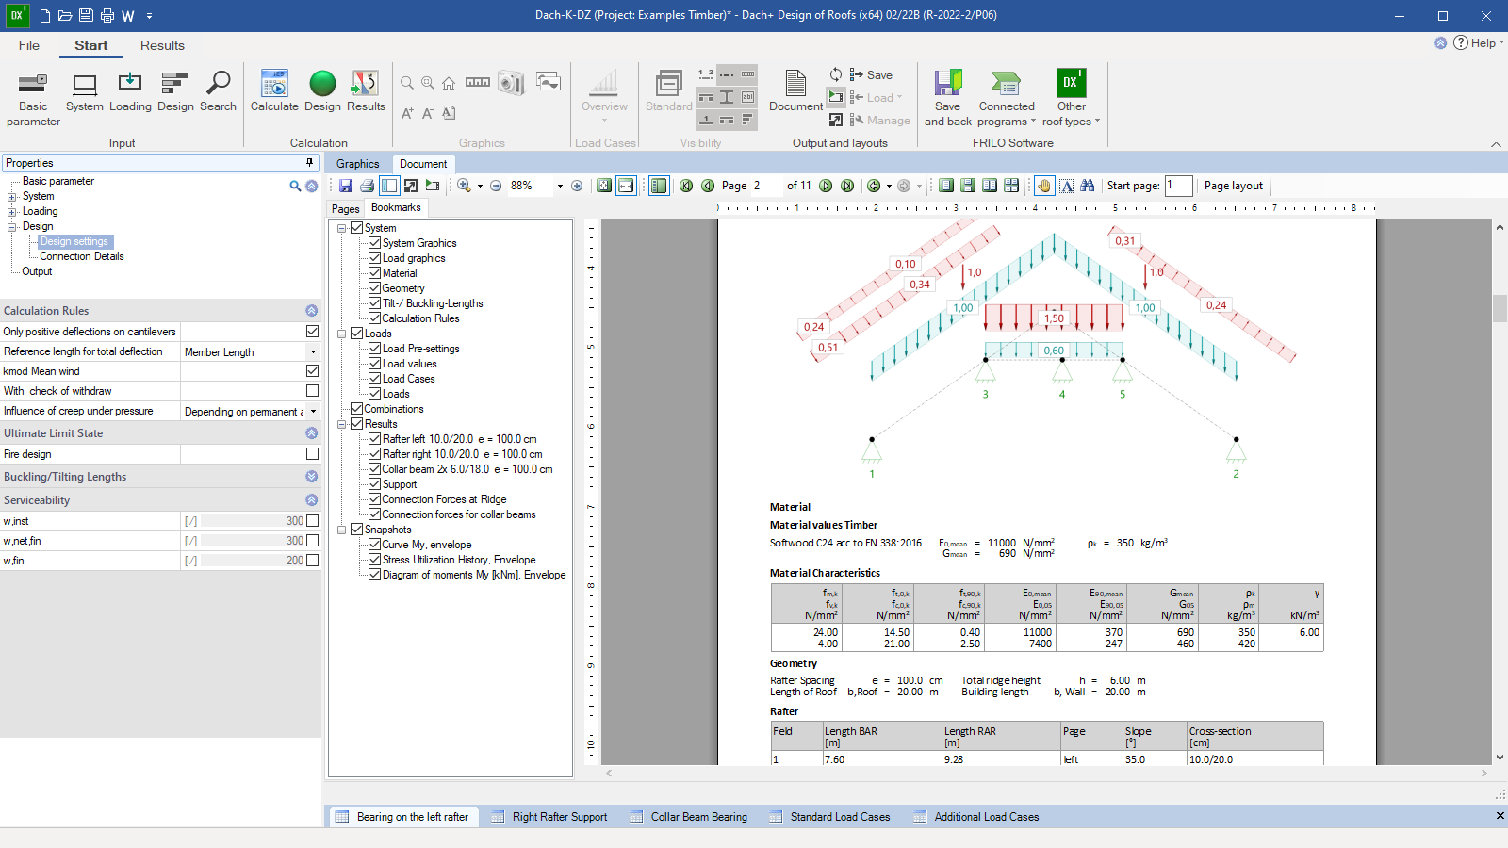Enable the w,net,fin checkbox
This screenshot has width=1508, height=848.
pos(312,541)
